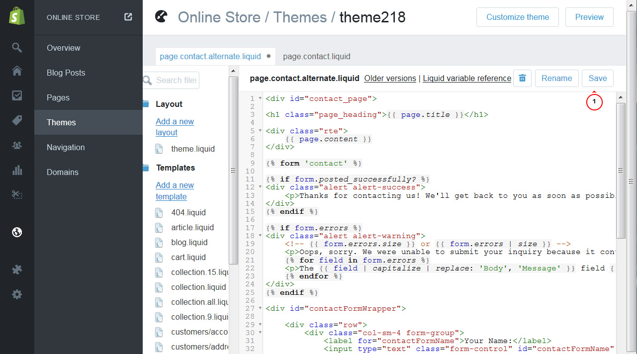Image resolution: width=637 pixels, height=354 pixels.
Task: Click the unsaved dot on page.contact.alternate.liquid tab
Action: 269,56
